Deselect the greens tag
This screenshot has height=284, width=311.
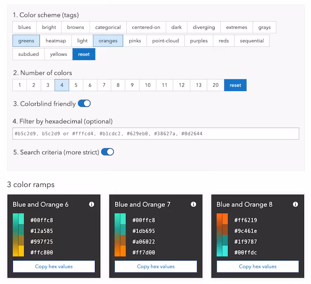(x=26, y=41)
